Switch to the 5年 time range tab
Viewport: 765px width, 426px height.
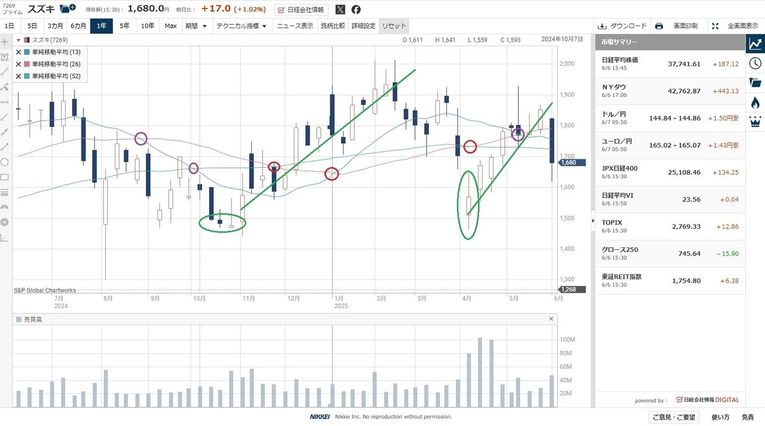click(125, 26)
